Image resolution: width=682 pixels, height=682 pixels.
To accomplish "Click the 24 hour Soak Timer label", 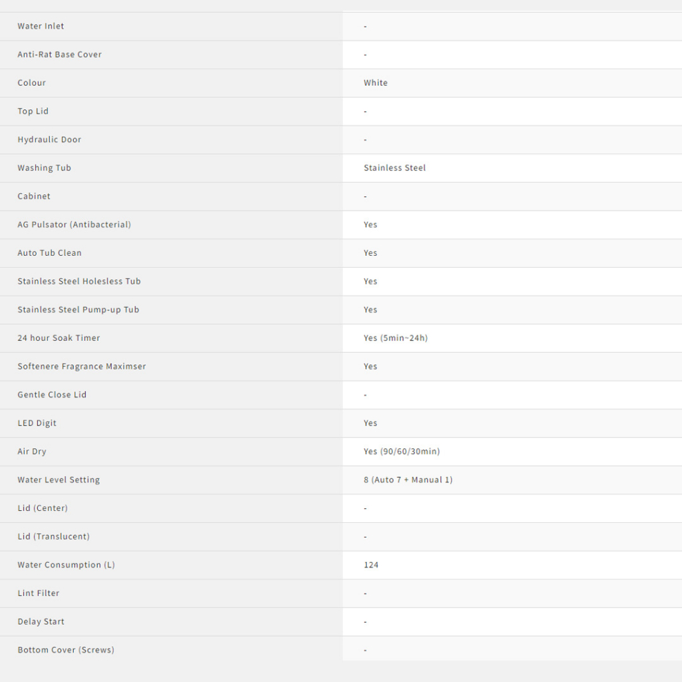I will tap(59, 338).
